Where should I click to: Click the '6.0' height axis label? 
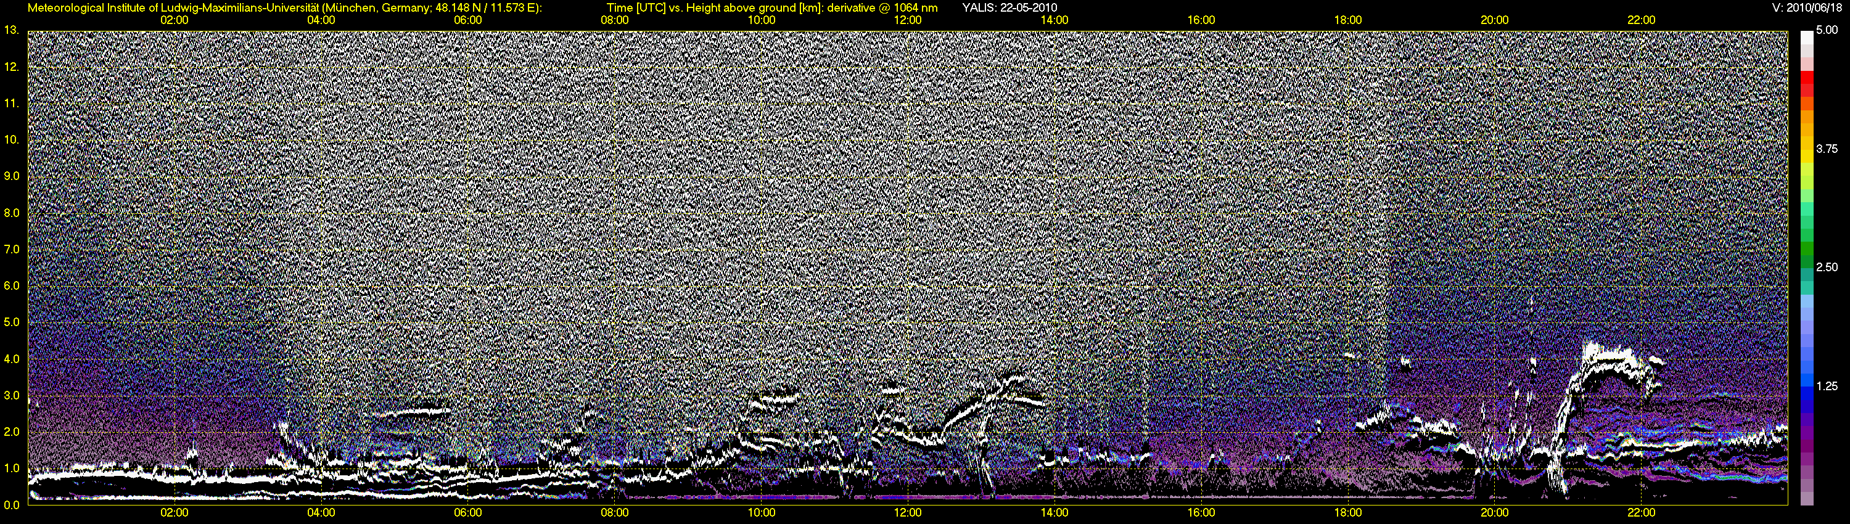coord(12,285)
